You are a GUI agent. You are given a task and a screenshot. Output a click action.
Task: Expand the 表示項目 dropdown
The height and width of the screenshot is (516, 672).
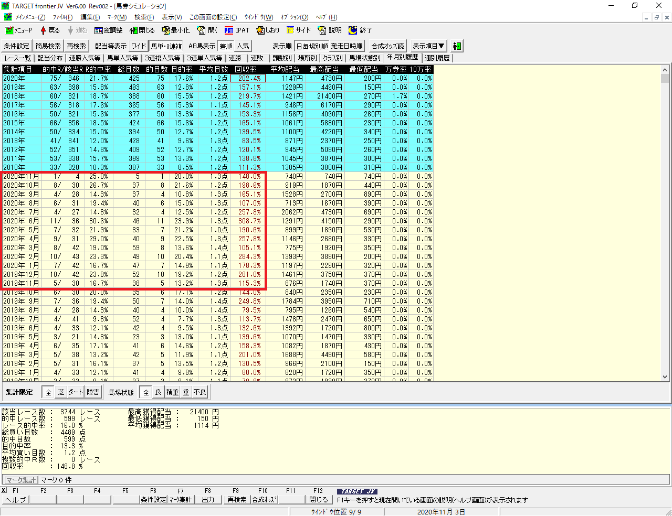click(428, 46)
